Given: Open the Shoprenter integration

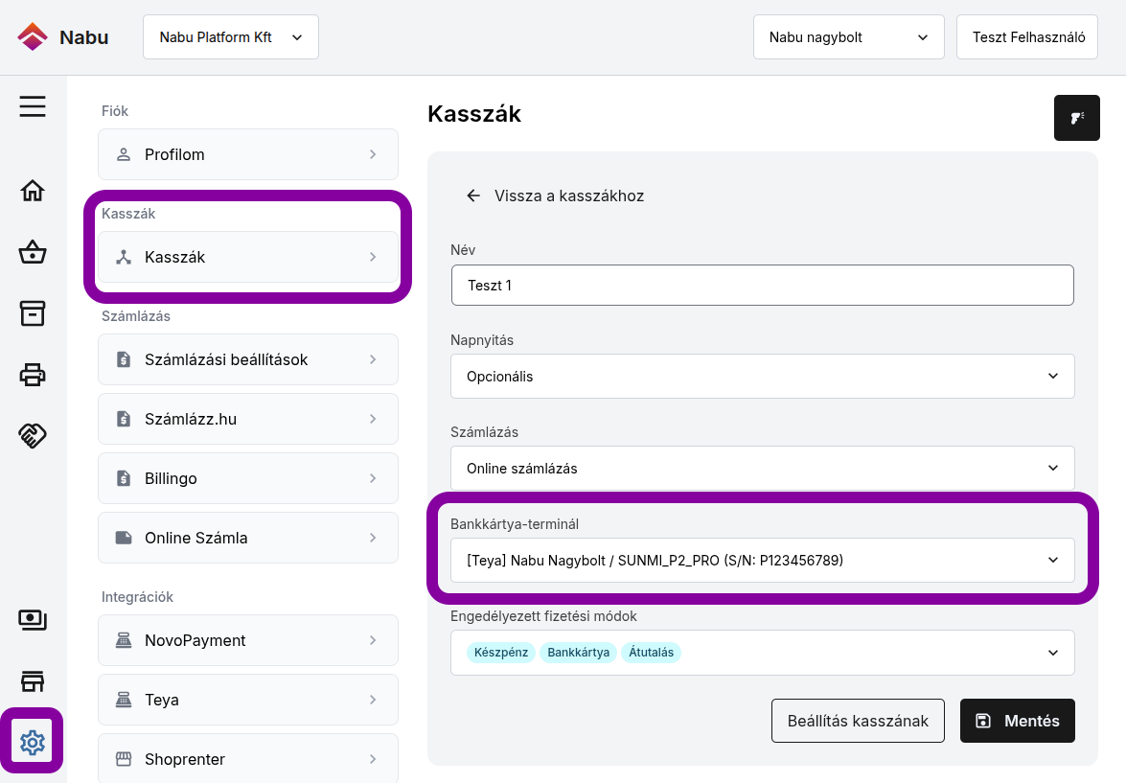Looking at the screenshot, I should [248, 759].
